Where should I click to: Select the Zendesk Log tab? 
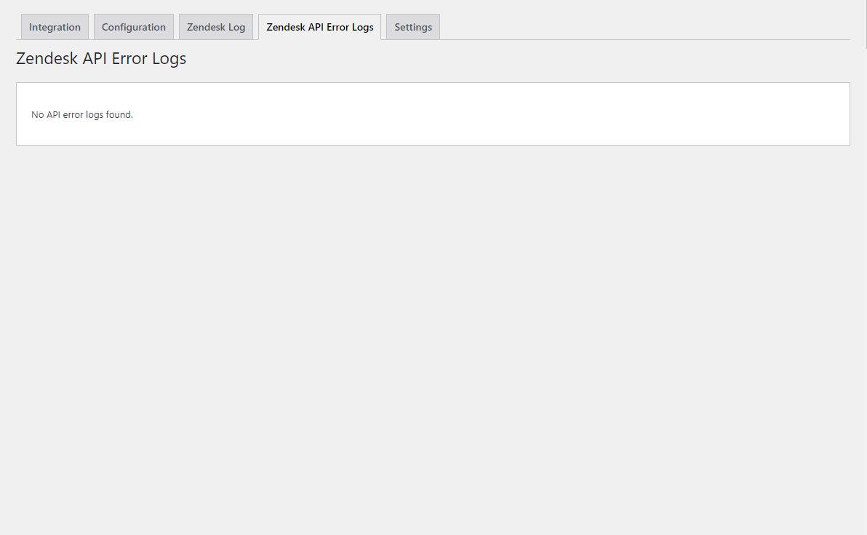pos(215,27)
